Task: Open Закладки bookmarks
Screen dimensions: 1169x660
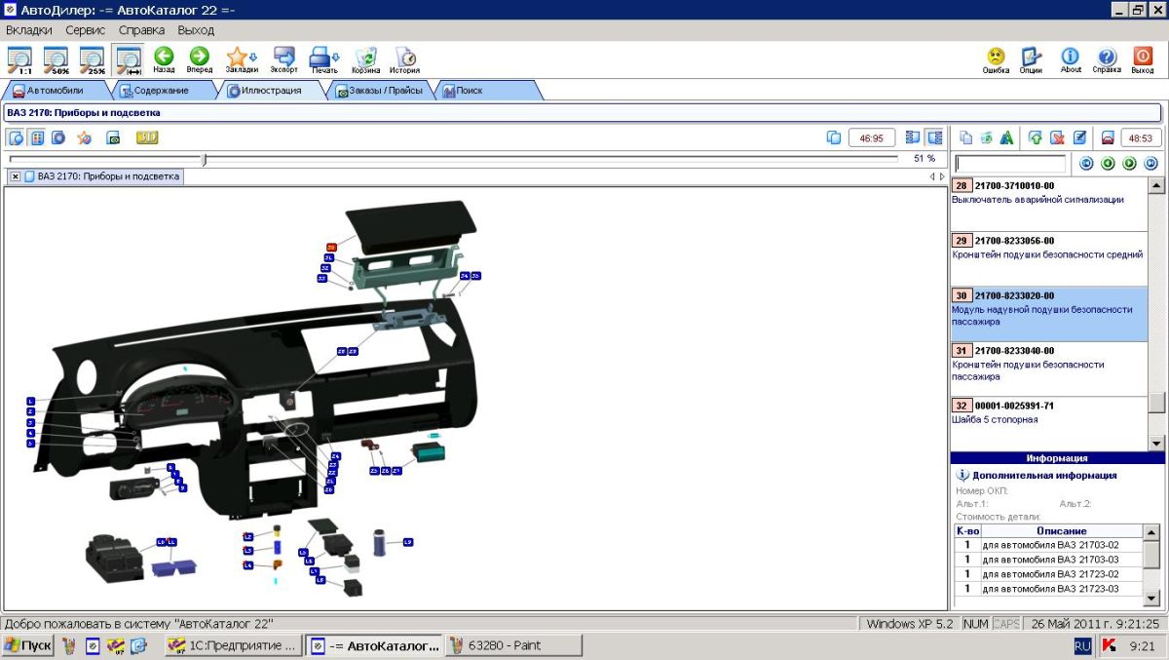Action: pyautogui.click(x=242, y=59)
